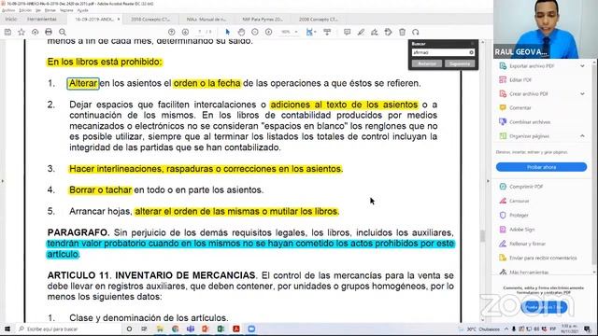Switch to the NIIF Para Pymes tab
The image size is (598, 336).
(x=263, y=19)
